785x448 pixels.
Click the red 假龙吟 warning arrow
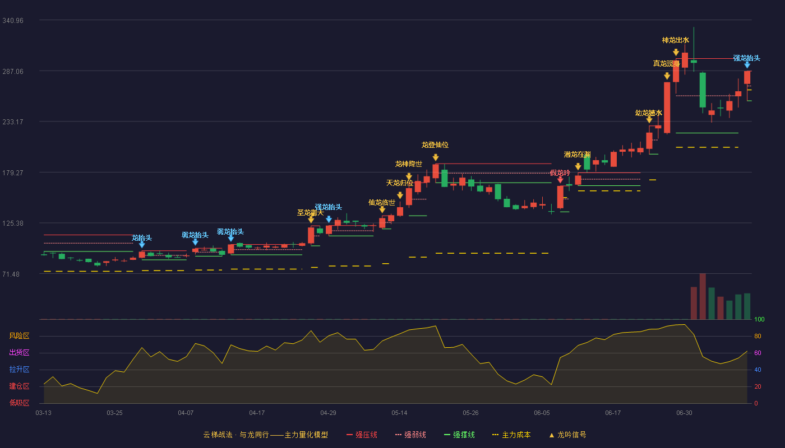[x=560, y=180]
